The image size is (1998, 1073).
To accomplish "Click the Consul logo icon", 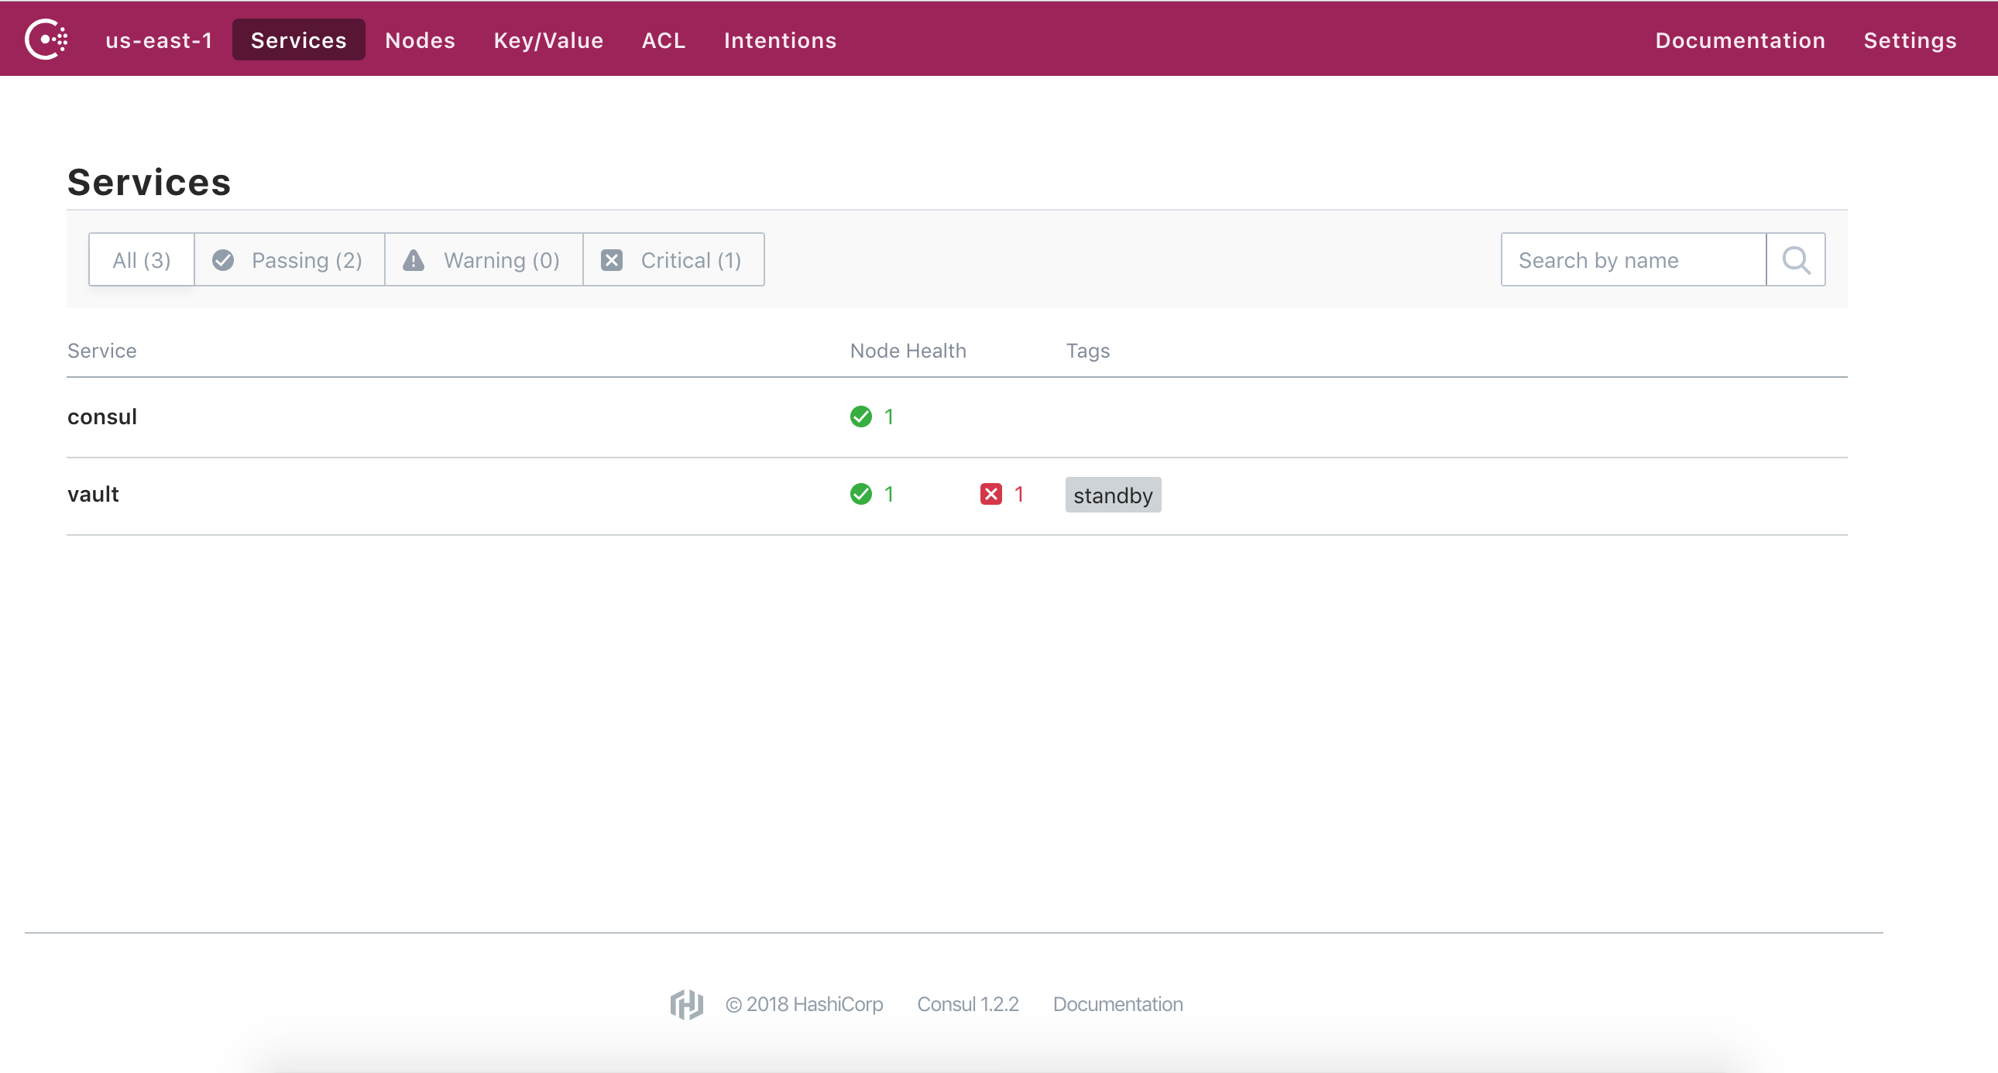I will 46,39.
